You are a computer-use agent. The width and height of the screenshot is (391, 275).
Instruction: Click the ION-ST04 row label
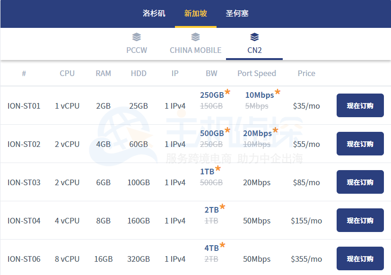pyautogui.click(x=24, y=220)
